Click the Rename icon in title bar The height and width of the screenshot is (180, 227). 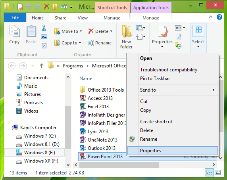(64, 7)
